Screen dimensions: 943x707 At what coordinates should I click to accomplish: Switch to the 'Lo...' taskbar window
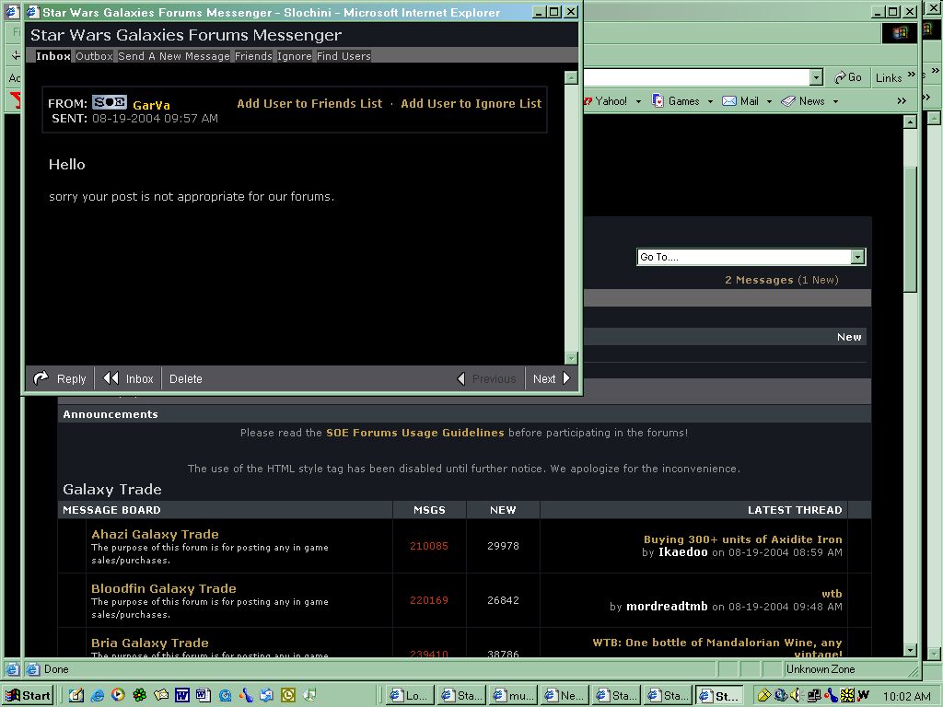[x=409, y=696]
